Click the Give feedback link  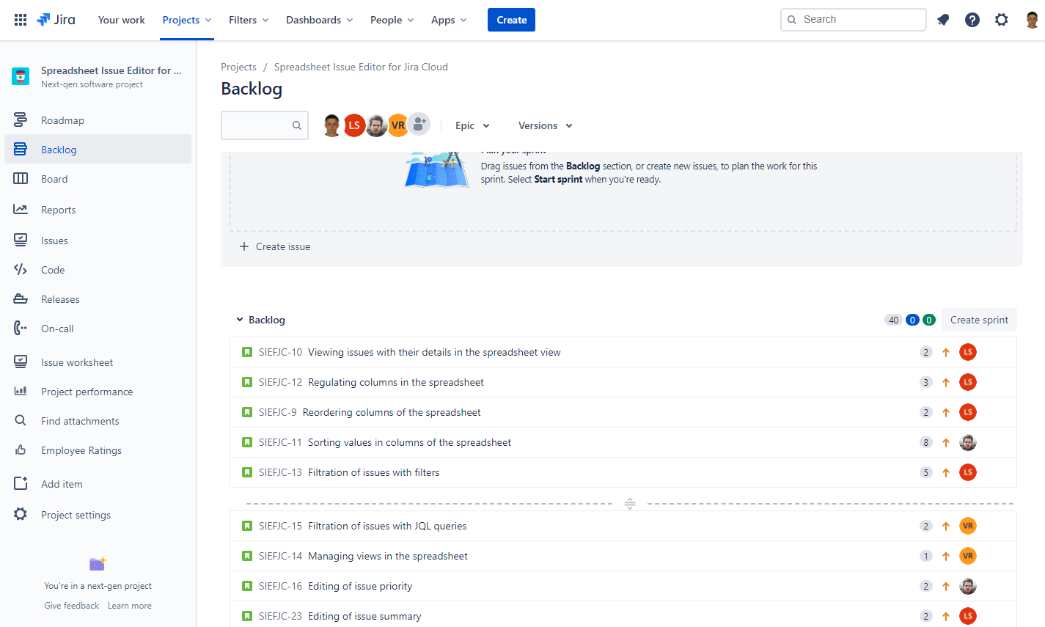pos(71,606)
